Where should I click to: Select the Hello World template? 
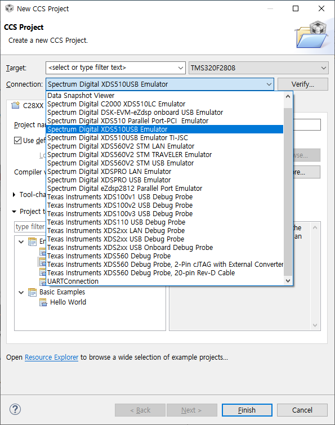click(x=68, y=302)
